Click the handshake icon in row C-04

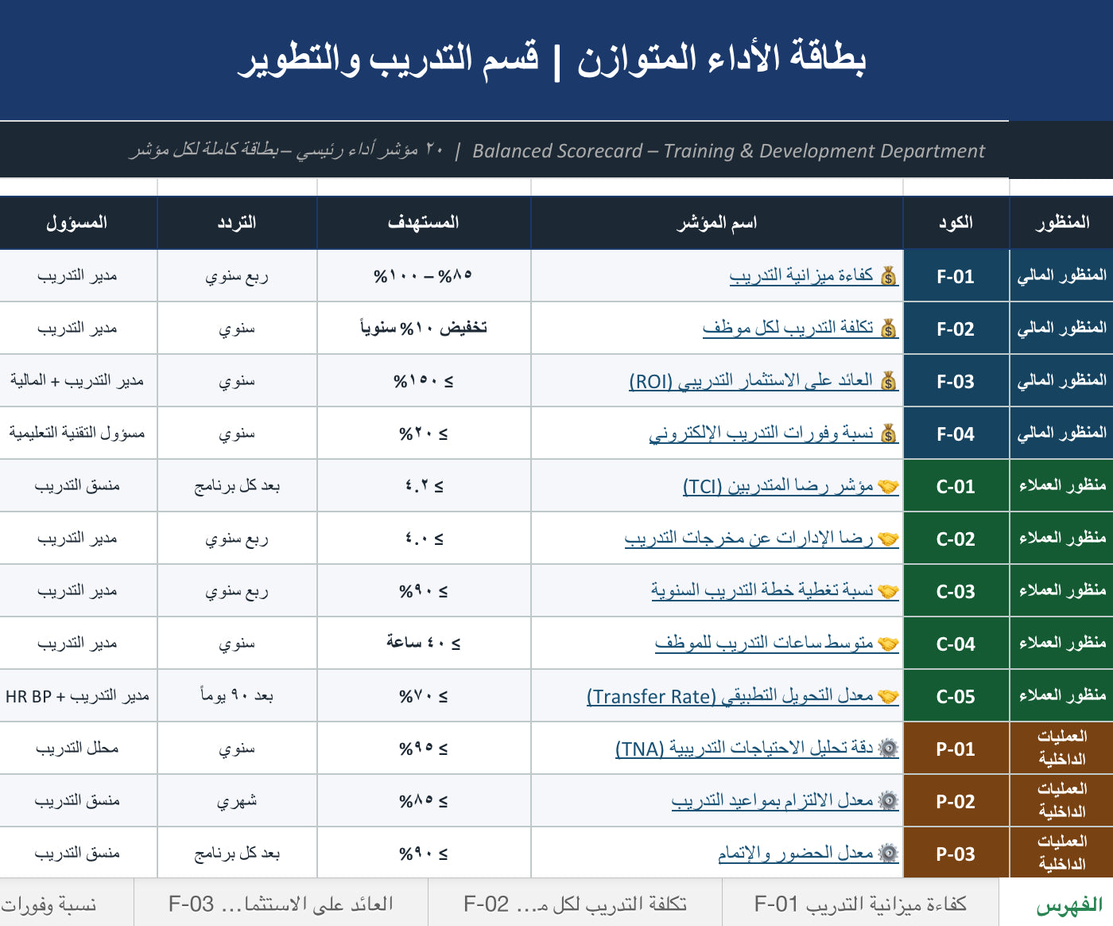(x=888, y=644)
